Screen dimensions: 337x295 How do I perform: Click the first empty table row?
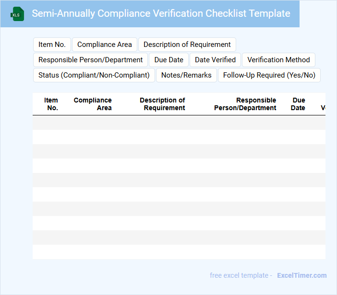179,123
